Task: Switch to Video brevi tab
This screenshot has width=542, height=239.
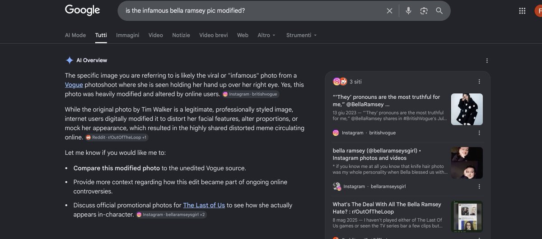Action: [x=214, y=35]
